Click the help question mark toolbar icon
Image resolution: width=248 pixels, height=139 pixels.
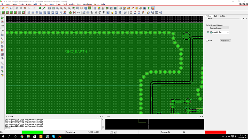160,12
